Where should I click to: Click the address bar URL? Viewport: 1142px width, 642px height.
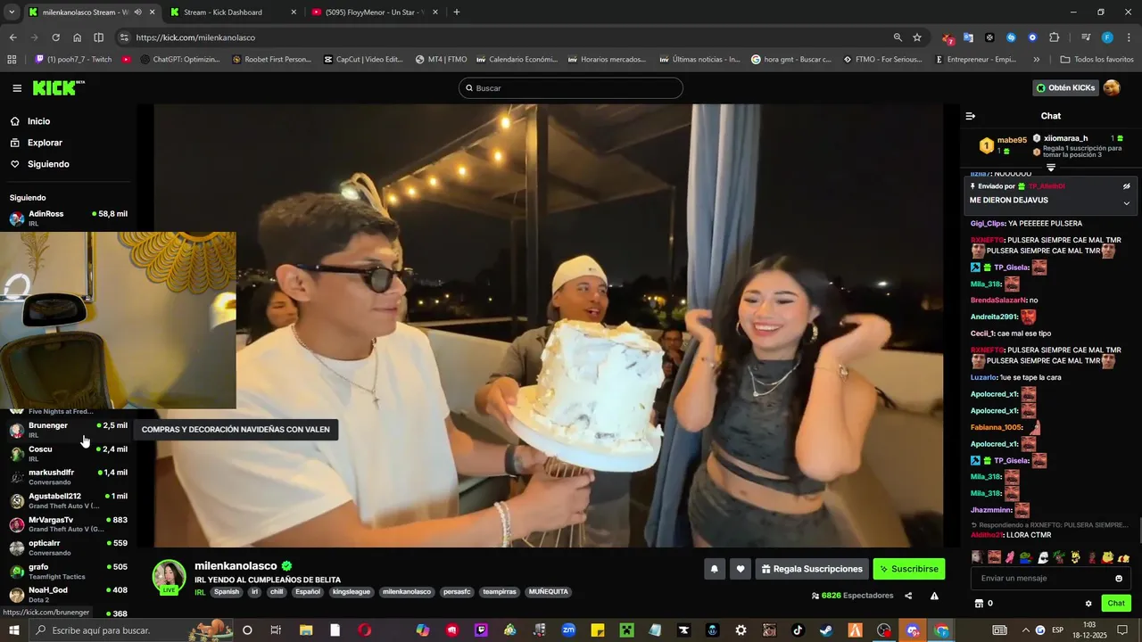tap(195, 37)
